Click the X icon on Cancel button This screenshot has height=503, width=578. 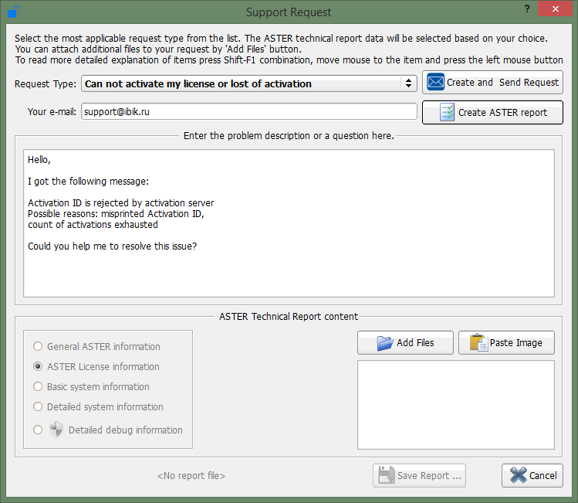[x=518, y=475]
